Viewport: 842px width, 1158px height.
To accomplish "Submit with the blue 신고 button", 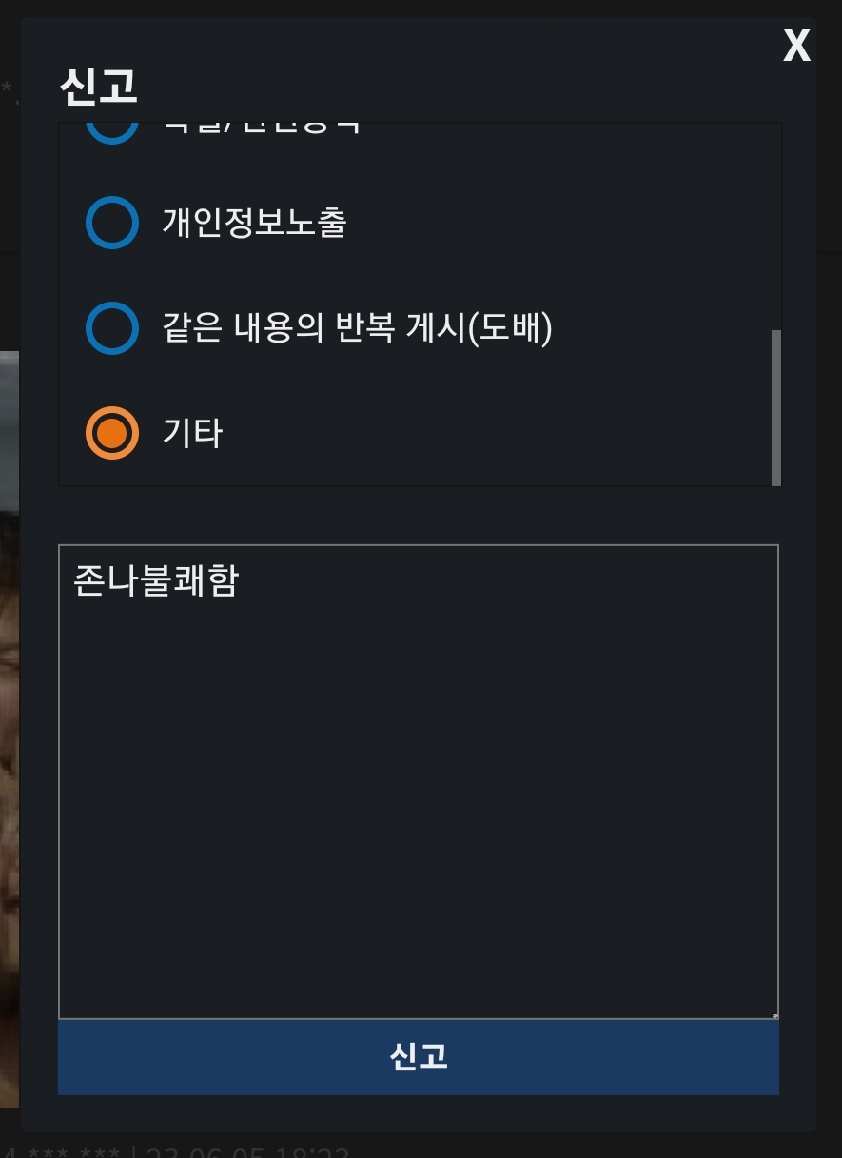I will point(419,1056).
